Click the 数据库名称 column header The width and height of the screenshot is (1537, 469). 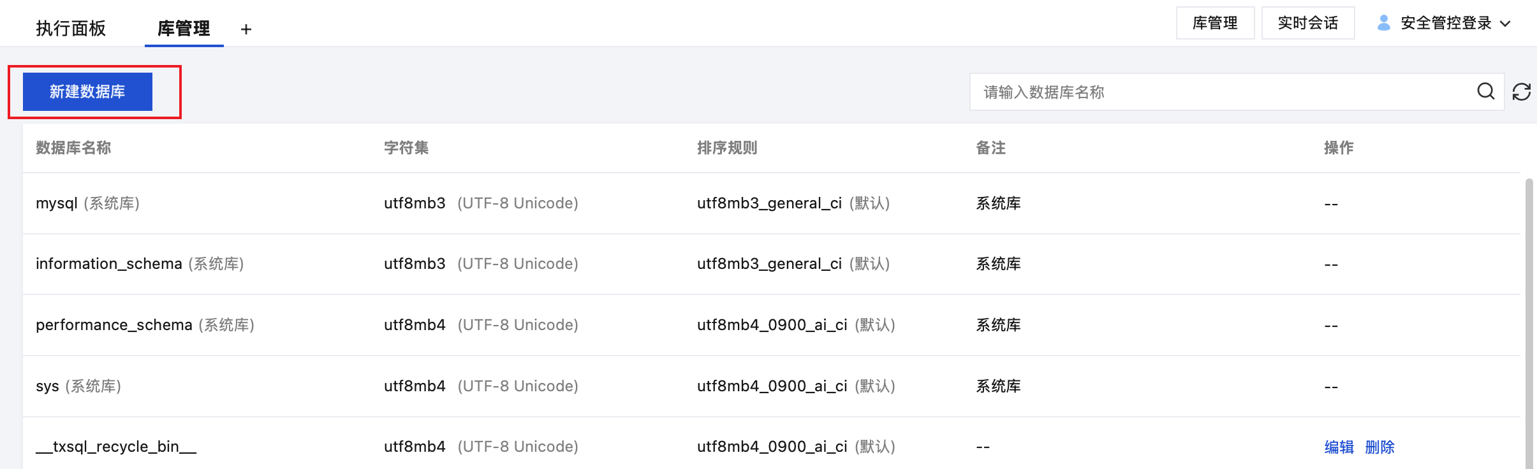pyautogui.click(x=73, y=148)
